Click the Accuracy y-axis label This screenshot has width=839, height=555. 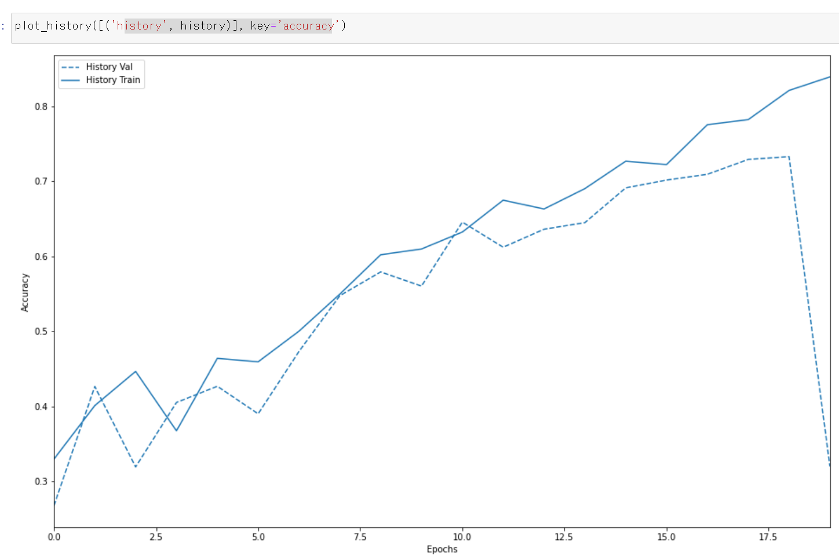point(24,292)
